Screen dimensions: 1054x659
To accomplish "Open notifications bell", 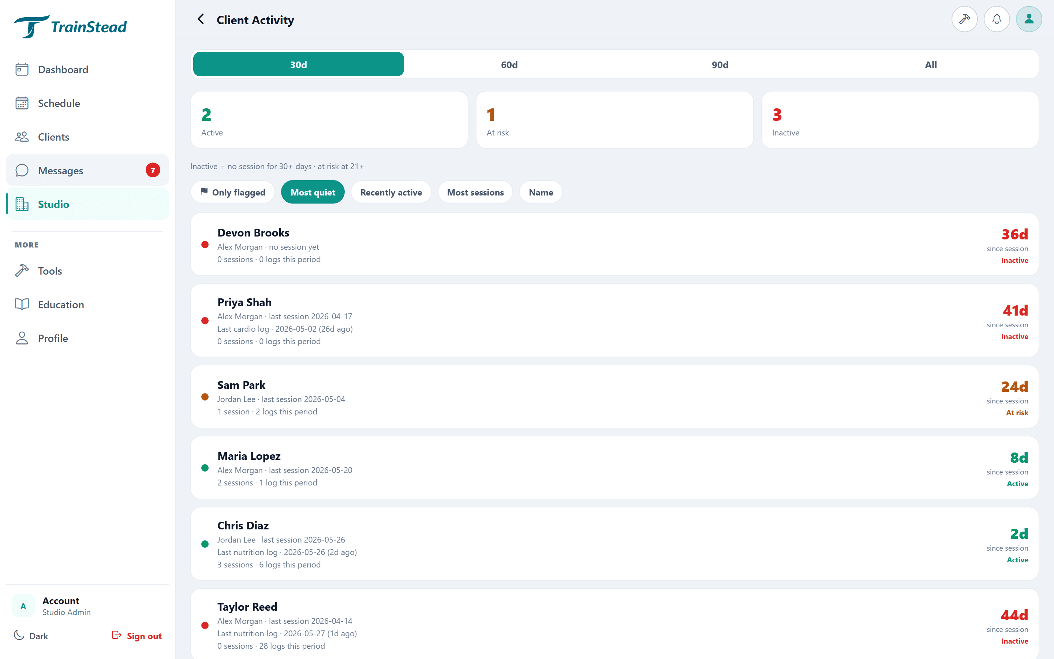I will [997, 19].
